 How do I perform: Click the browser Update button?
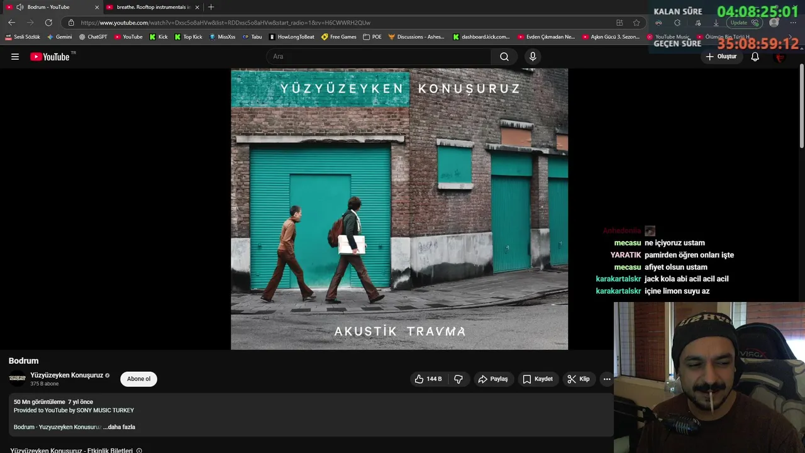click(745, 23)
